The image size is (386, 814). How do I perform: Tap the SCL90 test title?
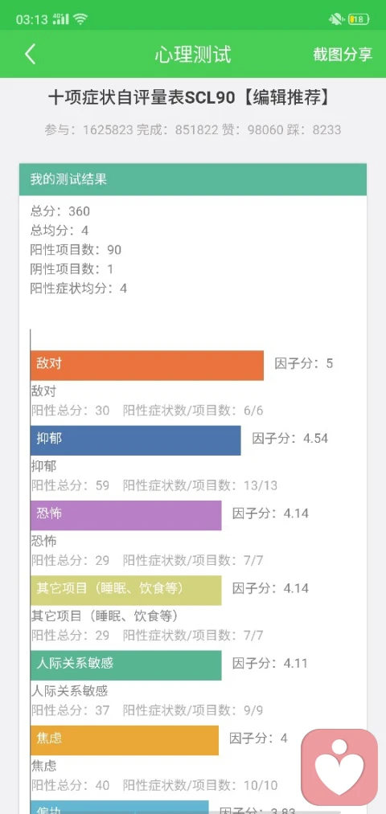[x=189, y=97]
